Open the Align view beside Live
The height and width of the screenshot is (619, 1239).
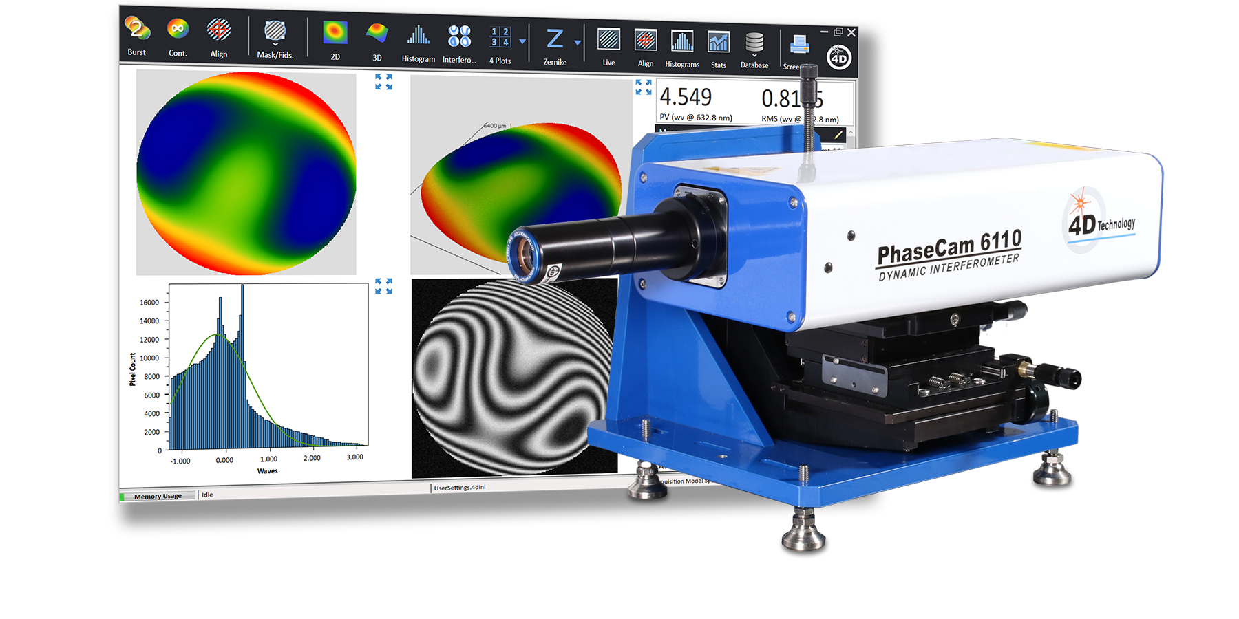645,47
